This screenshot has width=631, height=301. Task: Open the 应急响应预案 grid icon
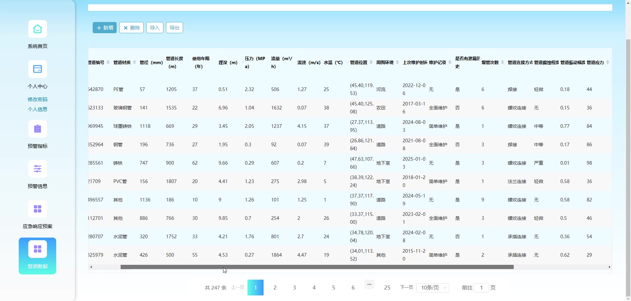coord(37,209)
